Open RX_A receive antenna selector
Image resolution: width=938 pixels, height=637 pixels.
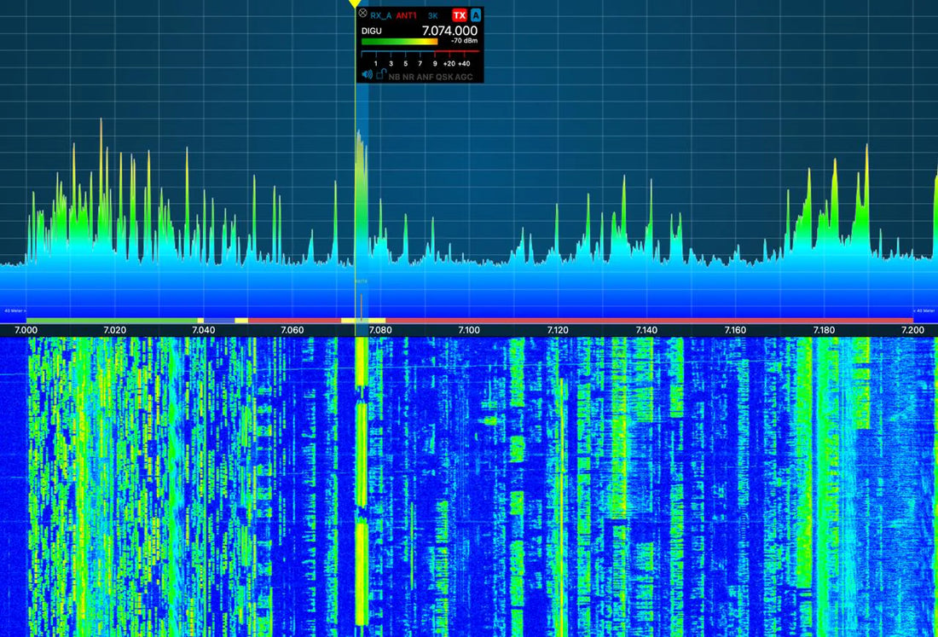coord(380,15)
